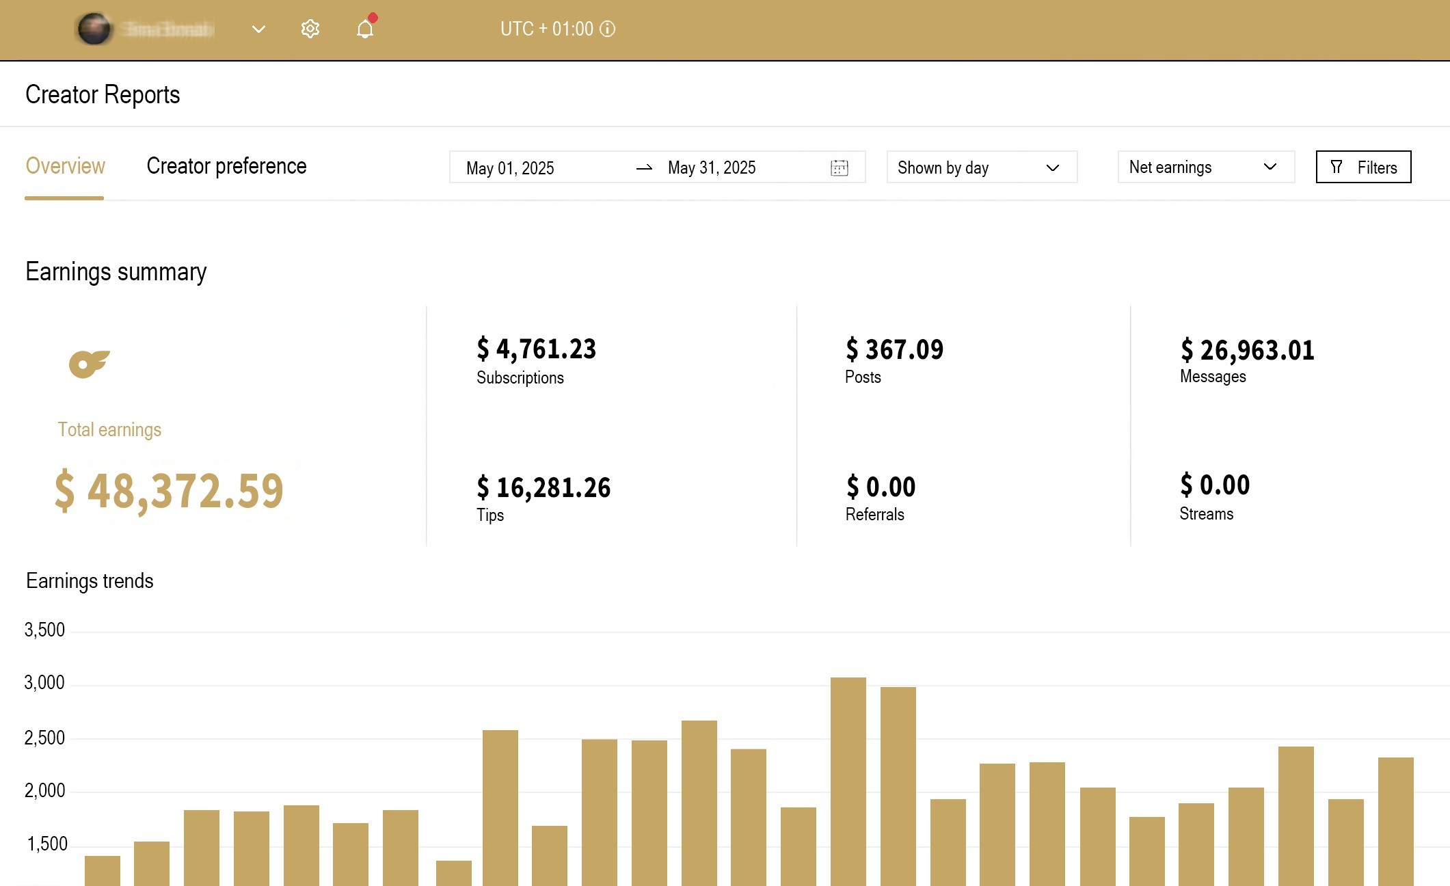Screen dimensions: 1450x886
Task: Click the OnlyFans logo above Total earnings
Action: click(x=89, y=363)
